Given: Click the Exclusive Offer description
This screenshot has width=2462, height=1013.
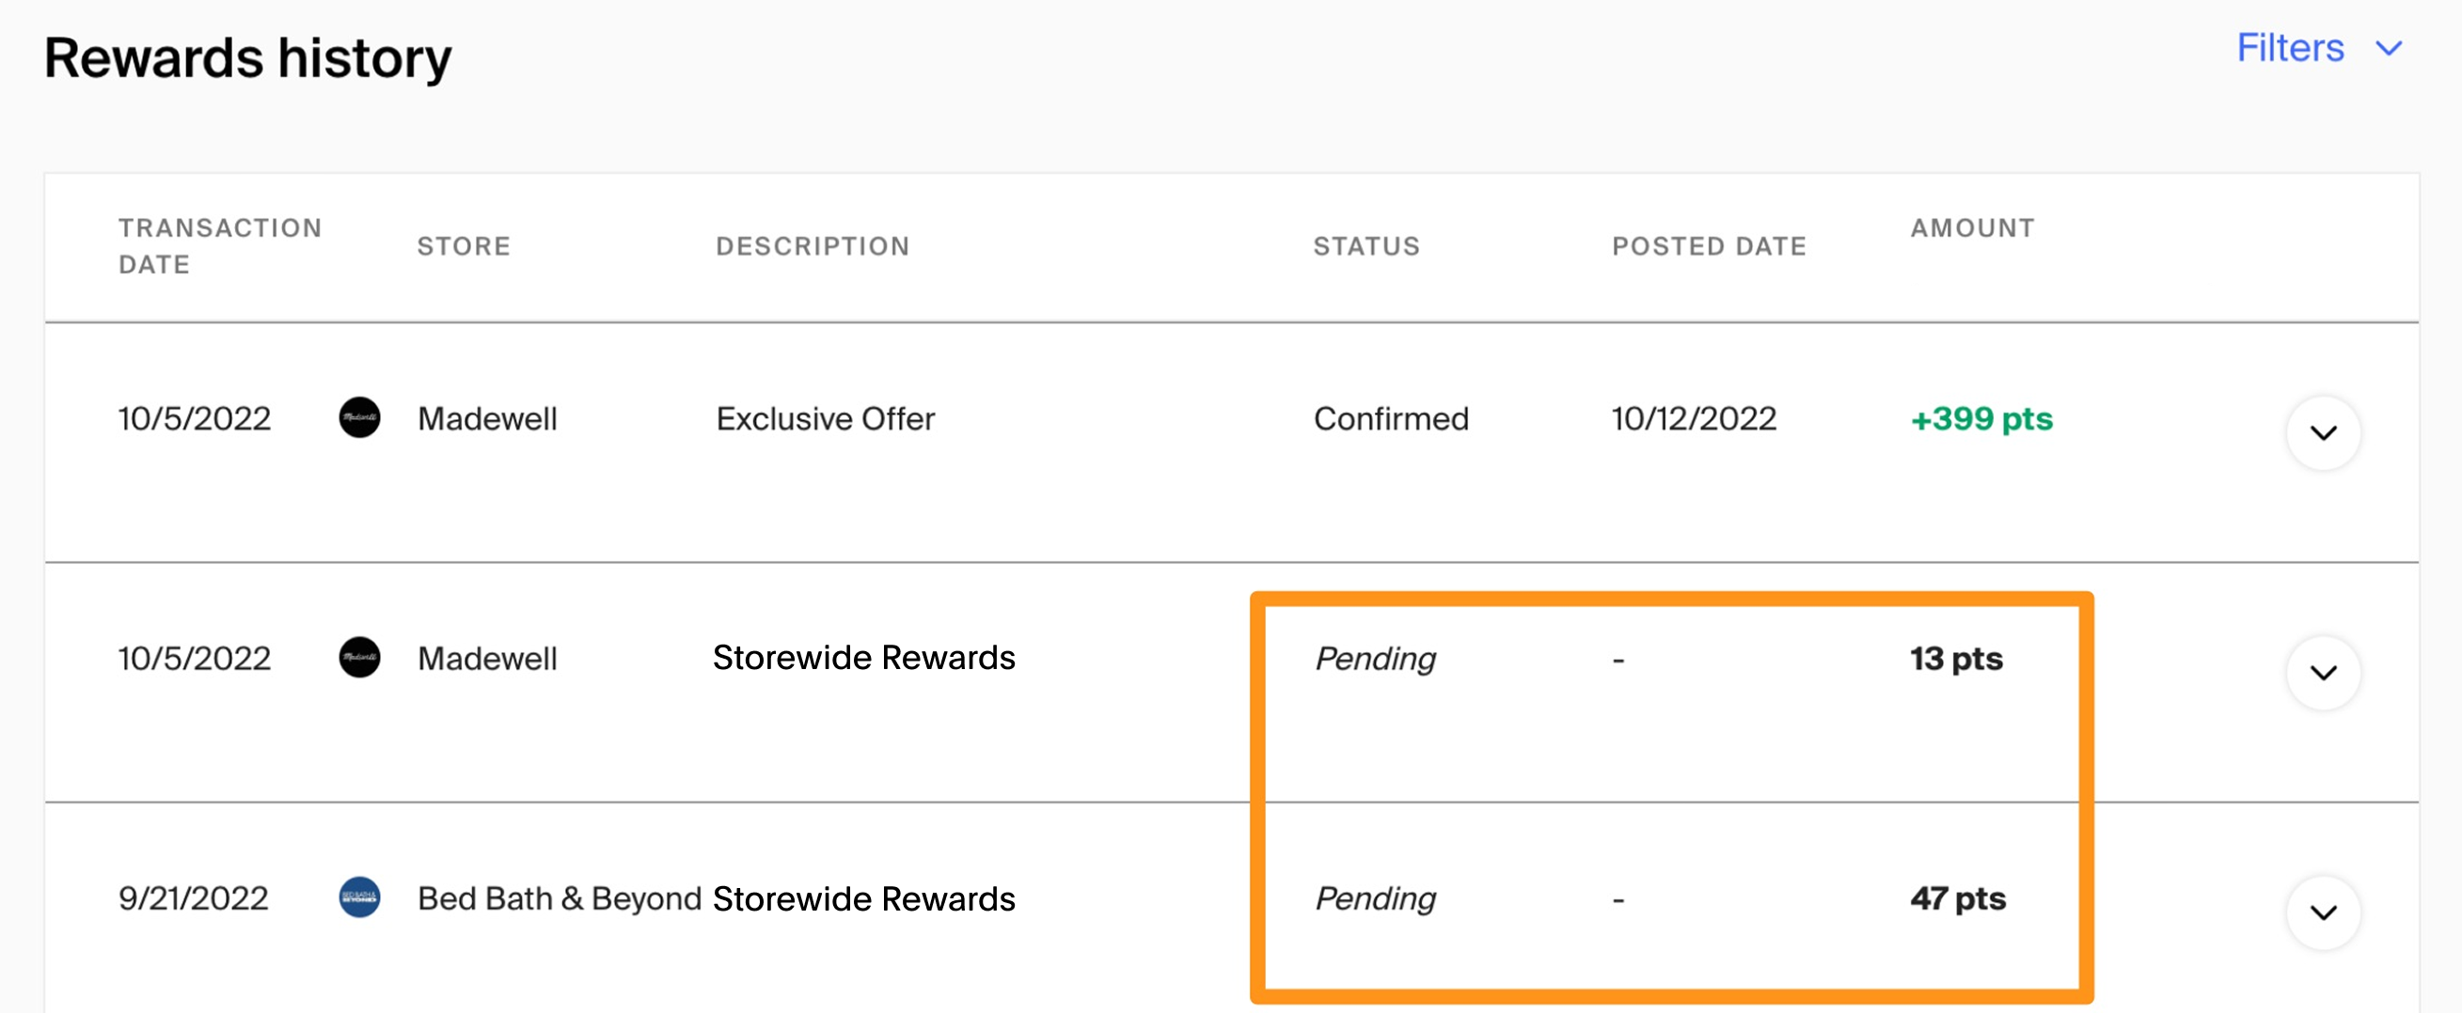Looking at the screenshot, I should click(x=825, y=418).
